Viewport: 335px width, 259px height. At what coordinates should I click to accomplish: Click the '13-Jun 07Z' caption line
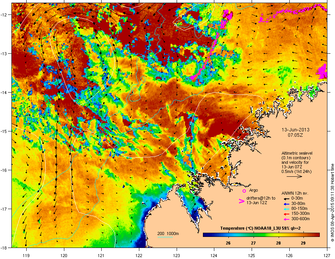pos(291,167)
